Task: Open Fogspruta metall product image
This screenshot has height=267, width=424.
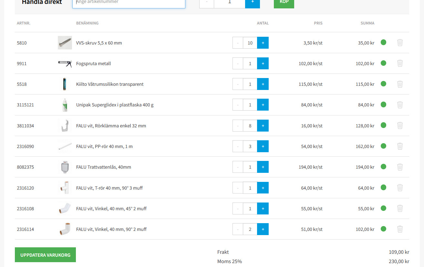Action: [x=65, y=64]
